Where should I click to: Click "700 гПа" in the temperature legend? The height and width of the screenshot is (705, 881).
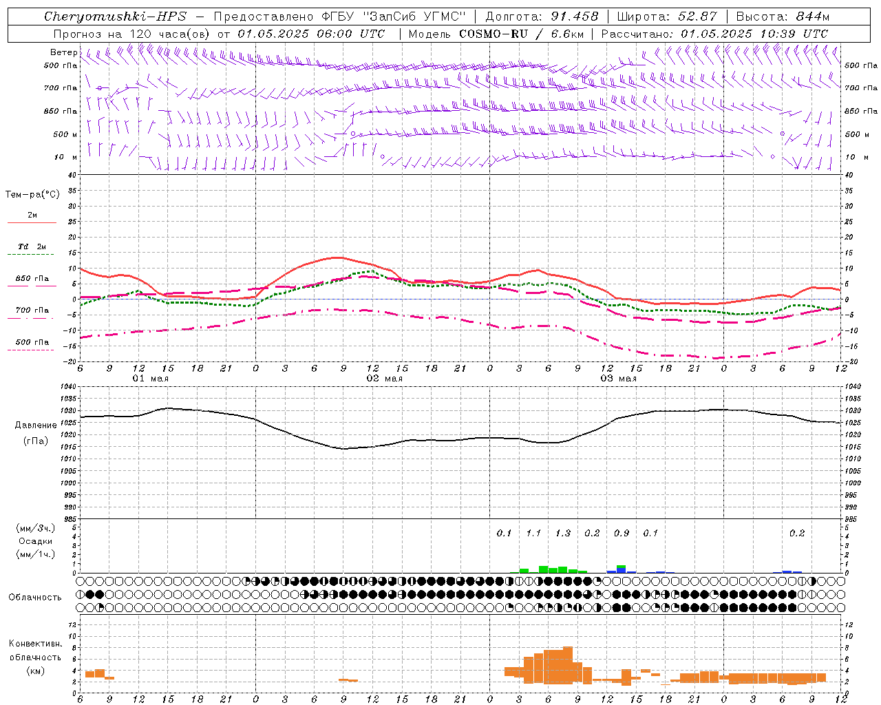(32, 310)
